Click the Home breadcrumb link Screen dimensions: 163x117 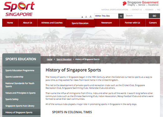[50, 59]
